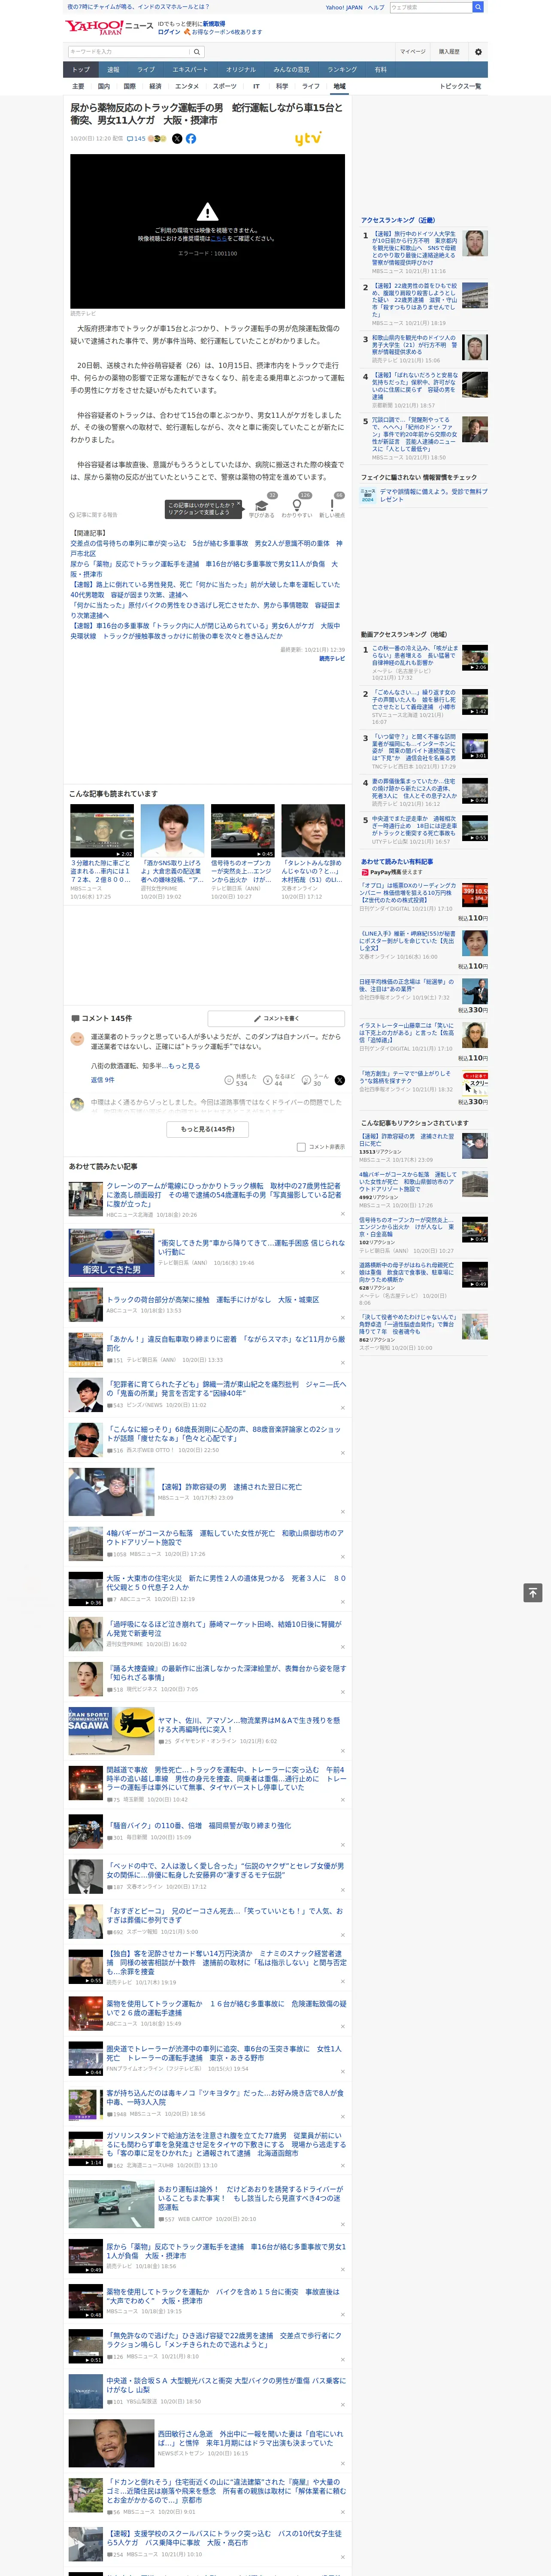Select the エキスパート tab
The width and height of the screenshot is (551, 2576).
190,70
